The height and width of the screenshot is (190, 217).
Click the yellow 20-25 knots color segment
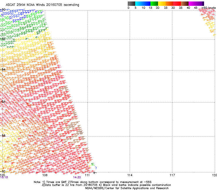pyautogui.click(x=162, y=4)
